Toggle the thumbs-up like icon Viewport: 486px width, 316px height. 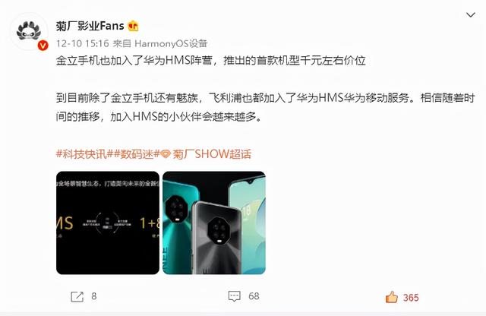point(392,297)
